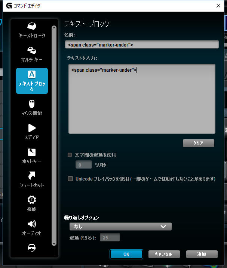Close the コマンドエディタ window
Screen dimensions: 227x268
tap(218, 6)
